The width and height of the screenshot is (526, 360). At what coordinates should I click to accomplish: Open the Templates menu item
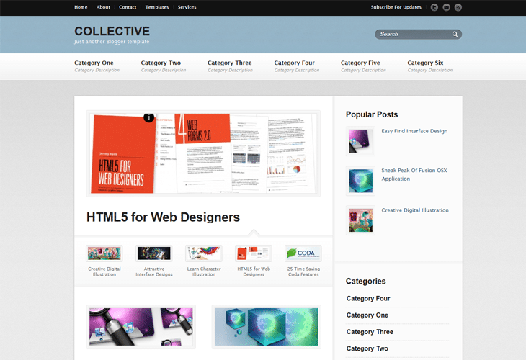pos(157,7)
